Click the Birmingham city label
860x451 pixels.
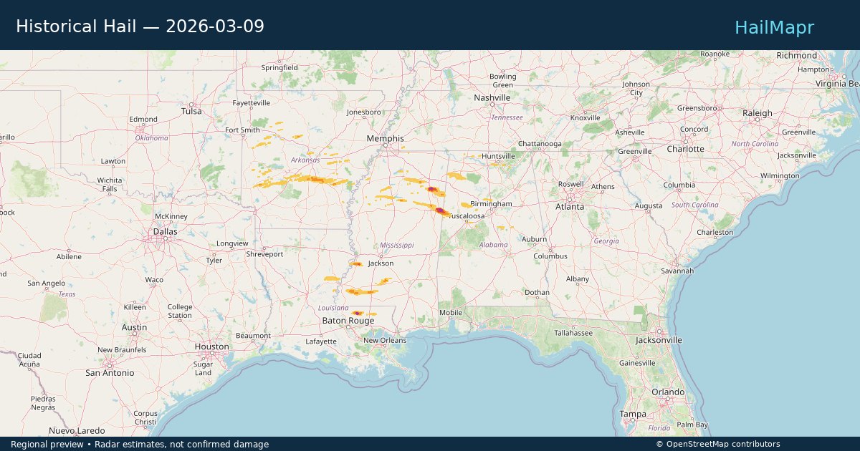click(491, 204)
